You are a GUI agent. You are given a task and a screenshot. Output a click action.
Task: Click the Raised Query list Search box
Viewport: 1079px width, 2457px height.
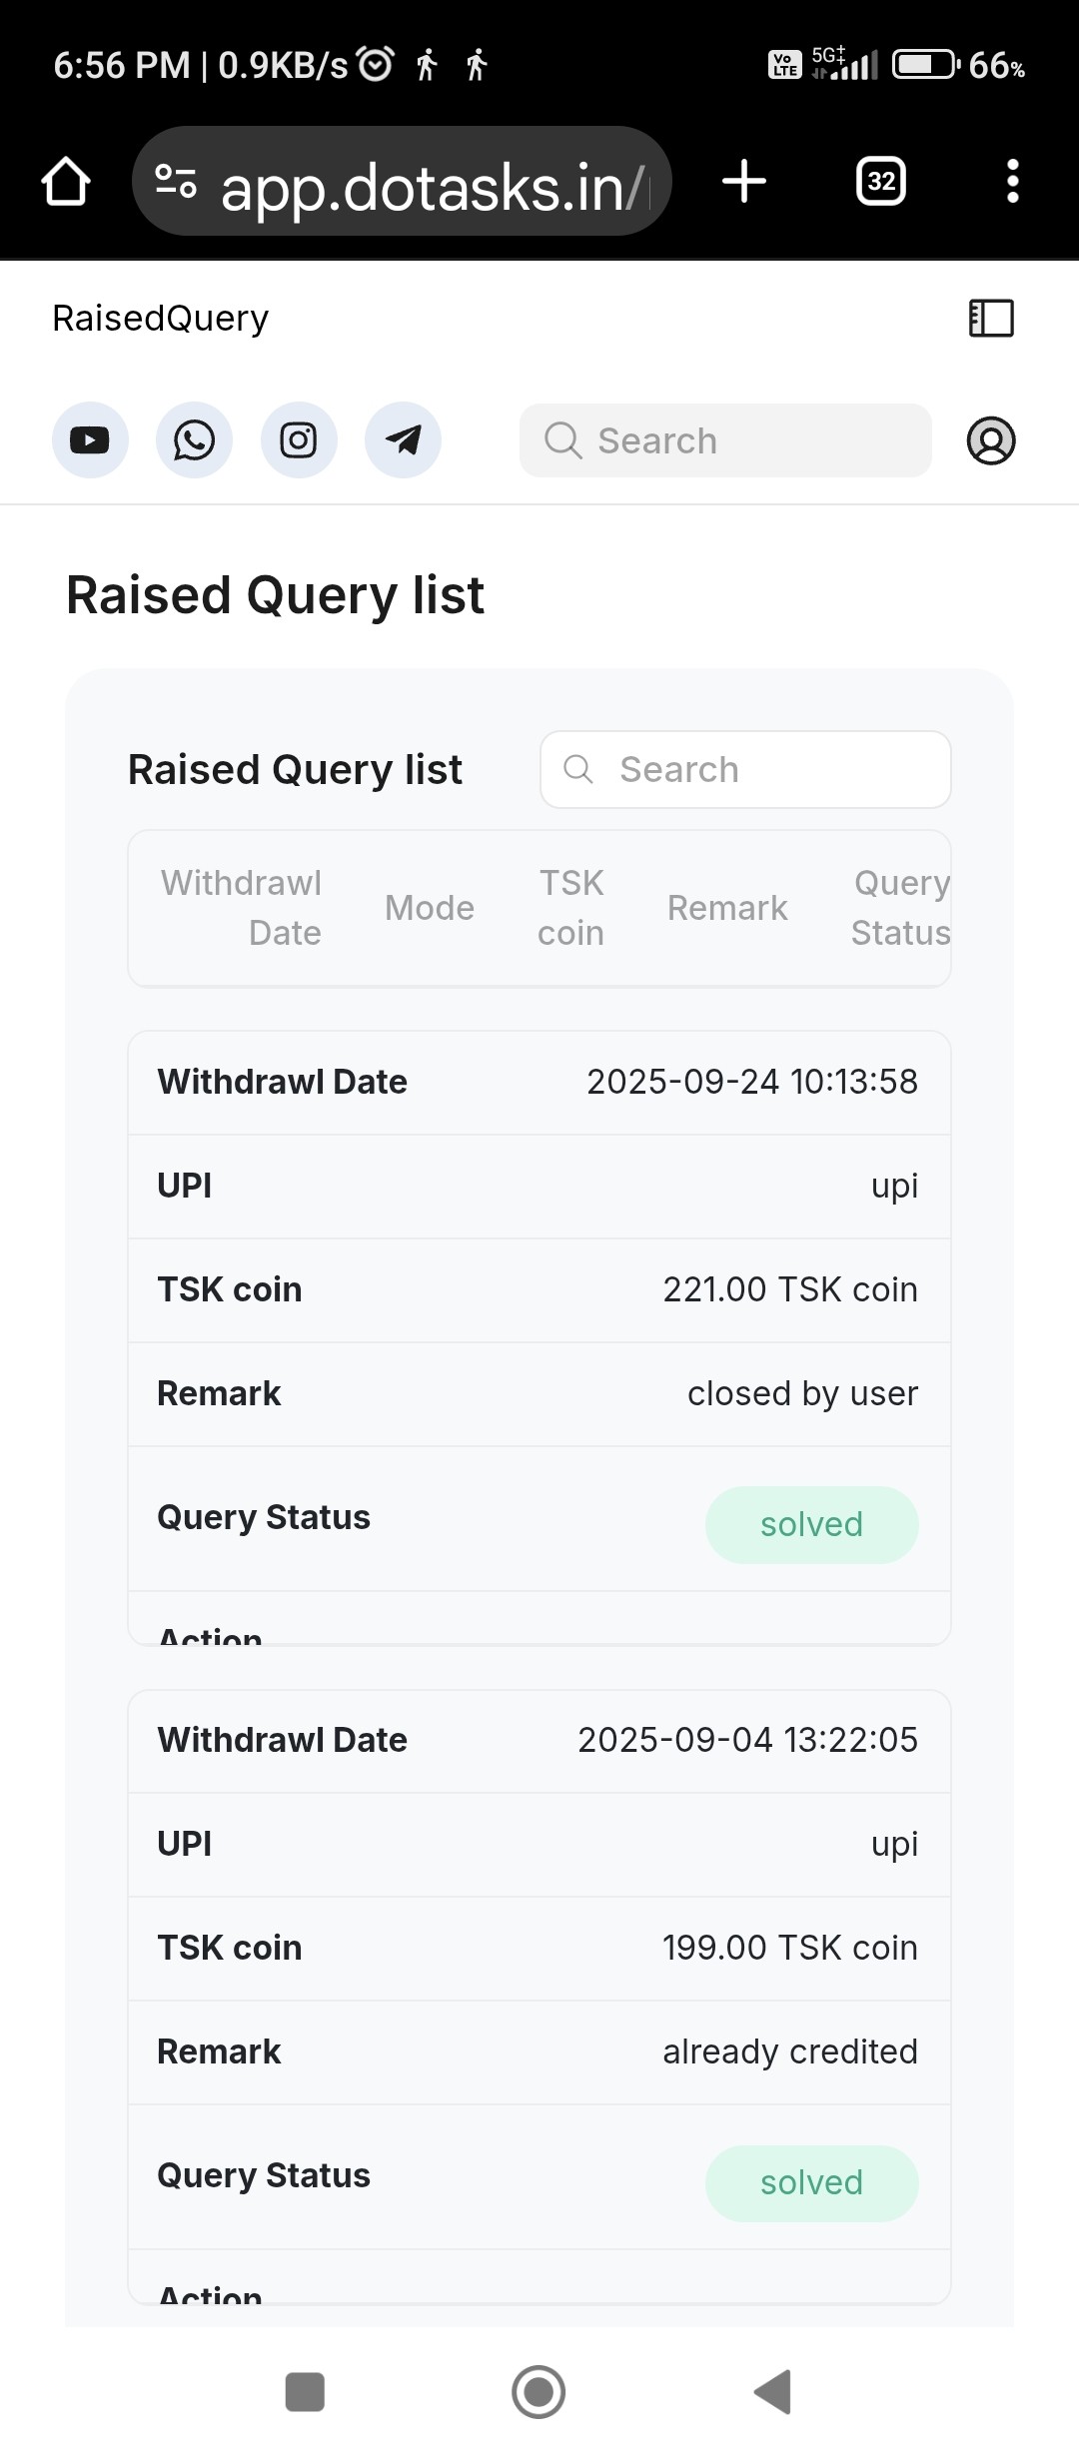[745, 770]
